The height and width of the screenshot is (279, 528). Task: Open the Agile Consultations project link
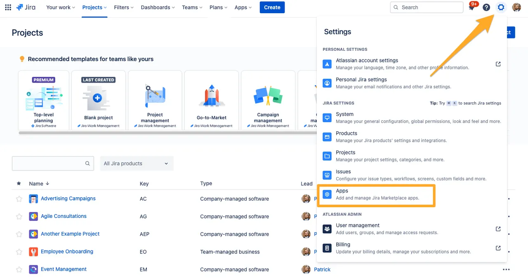click(x=64, y=216)
